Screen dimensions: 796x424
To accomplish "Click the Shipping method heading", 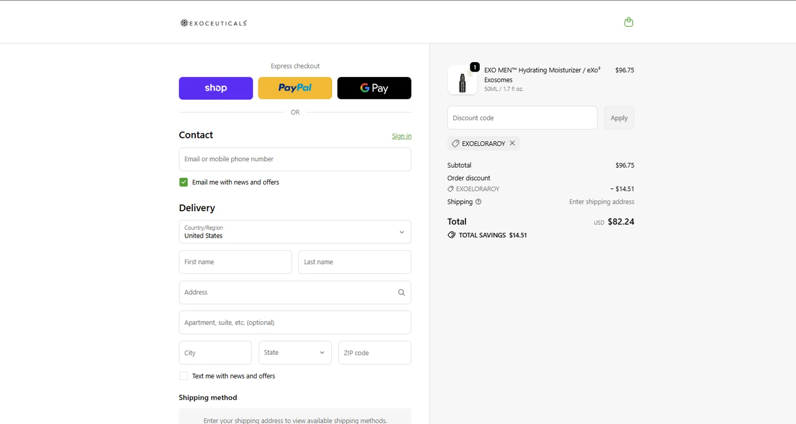I will coord(208,397).
